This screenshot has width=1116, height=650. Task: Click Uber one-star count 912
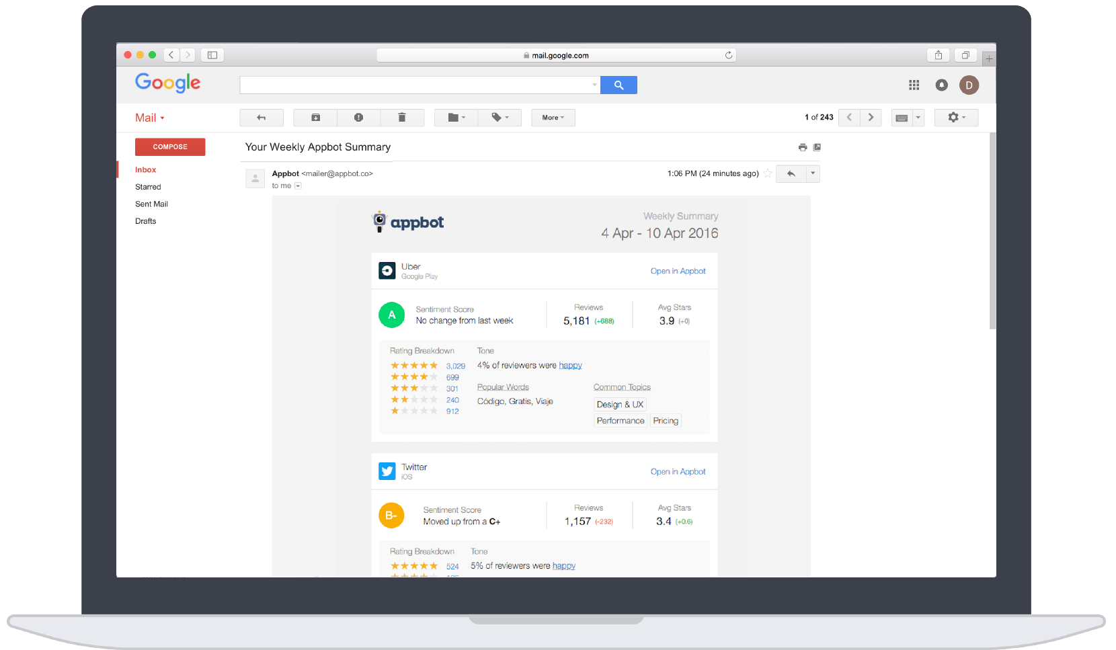[x=452, y=411]
